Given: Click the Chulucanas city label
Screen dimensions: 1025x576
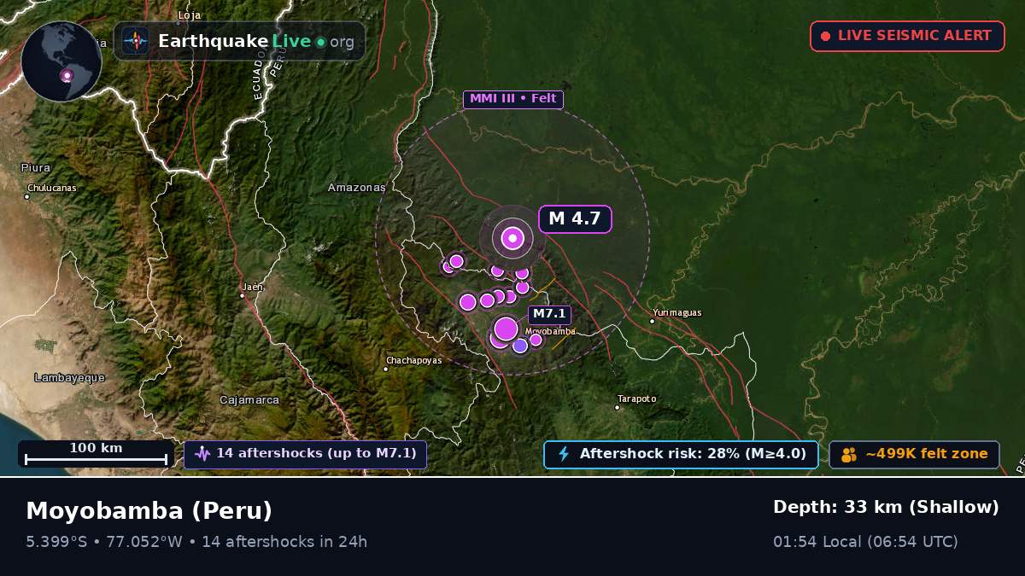Looking at the screenshot, I should 52,188.
